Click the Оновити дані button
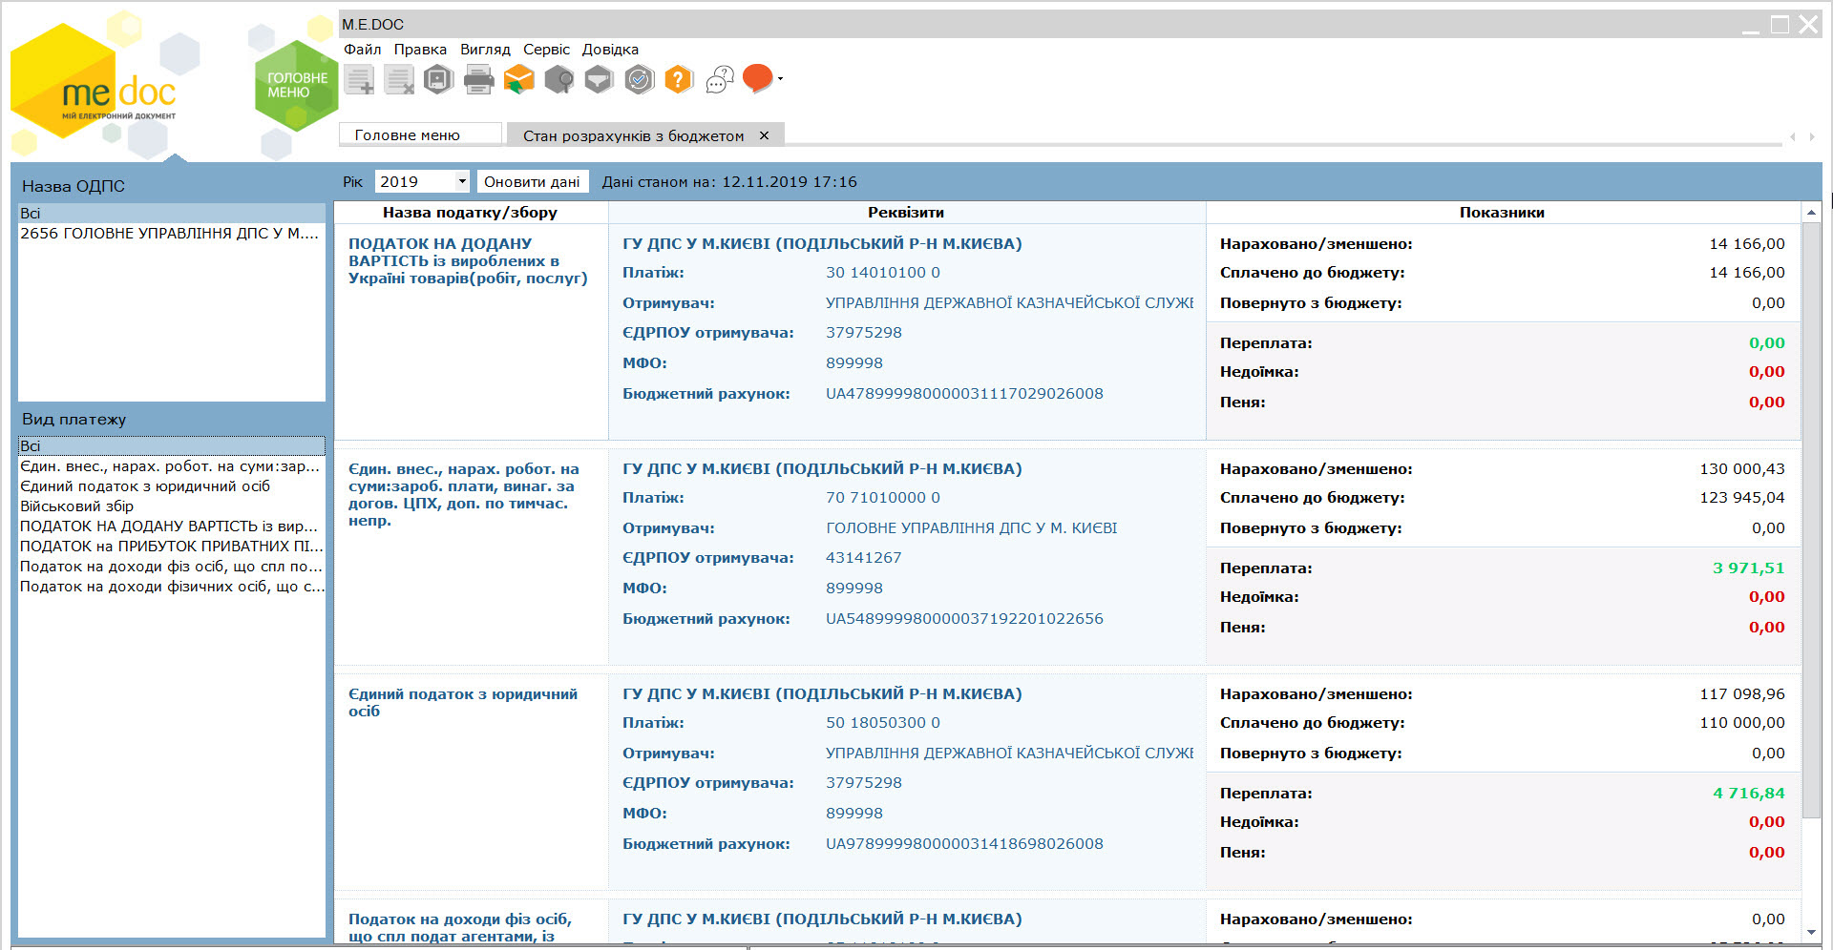This screenshot has width=1833, height=950. [532, 181]
